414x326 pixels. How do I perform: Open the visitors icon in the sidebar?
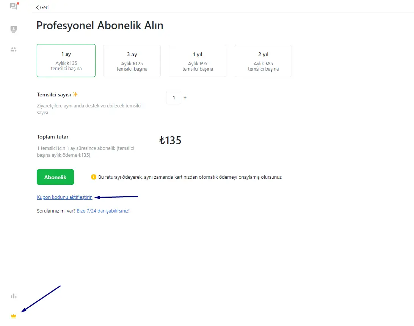14,29
